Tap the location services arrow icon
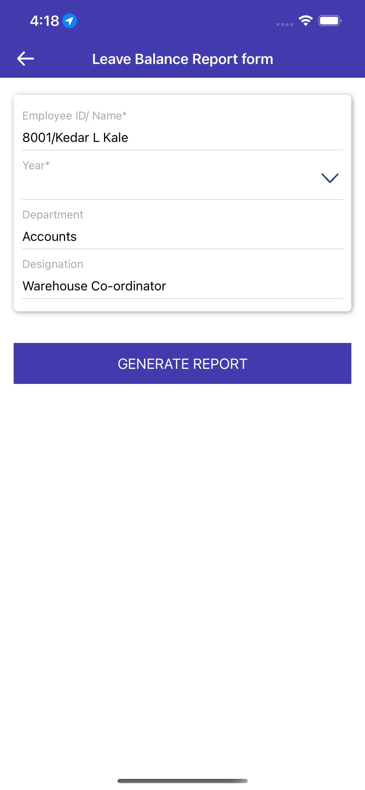Screen dimensions: 365x790 pos(70,21)
